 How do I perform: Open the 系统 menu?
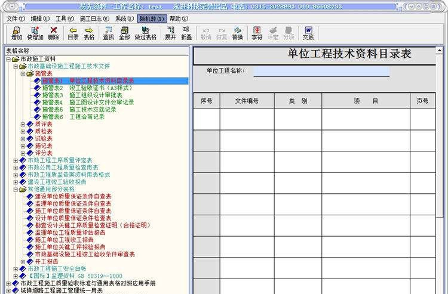coord(124,18)
